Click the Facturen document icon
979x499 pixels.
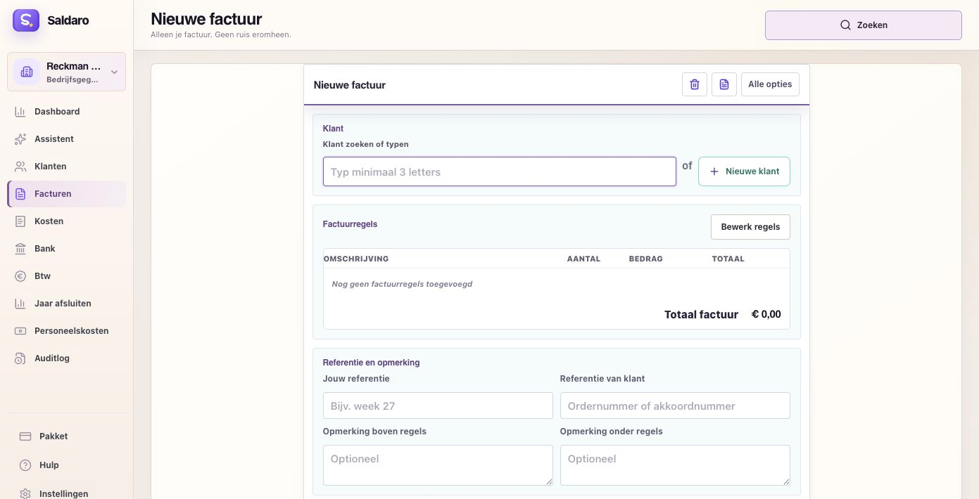click(20, 194)
